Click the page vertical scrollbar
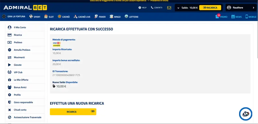The width and height of the screenshot is (258, 124). tap(257, 39)
